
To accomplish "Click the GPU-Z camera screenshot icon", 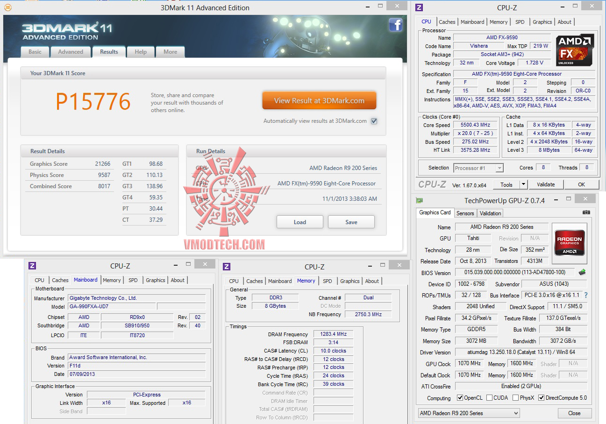I will pyautogui.click(x=586, y=212).
